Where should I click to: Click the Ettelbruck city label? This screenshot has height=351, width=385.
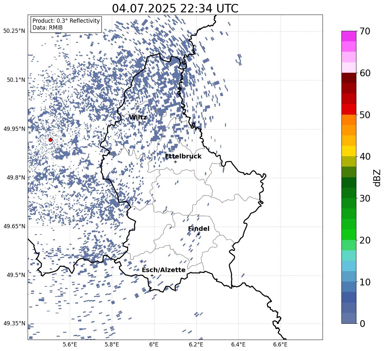click(x=183, y=157)
